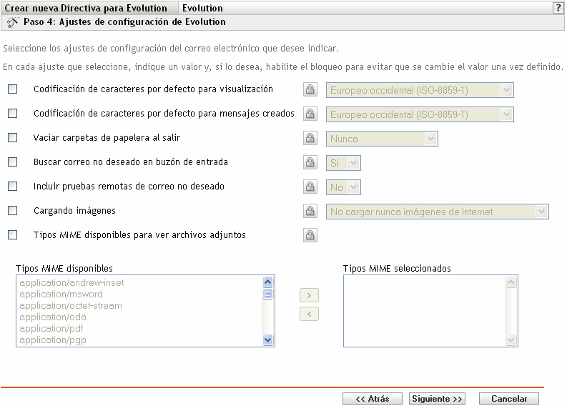Check Tipos MIME disponibles para ver adjuntos

pyautogui.click(x=13, y=234)
